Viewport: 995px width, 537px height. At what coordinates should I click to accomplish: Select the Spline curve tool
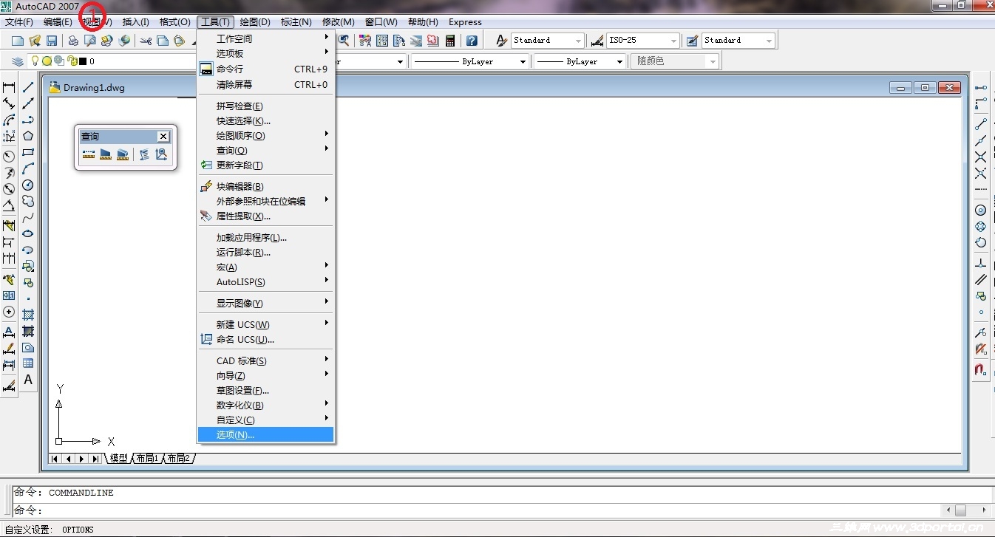pos(28,217)
